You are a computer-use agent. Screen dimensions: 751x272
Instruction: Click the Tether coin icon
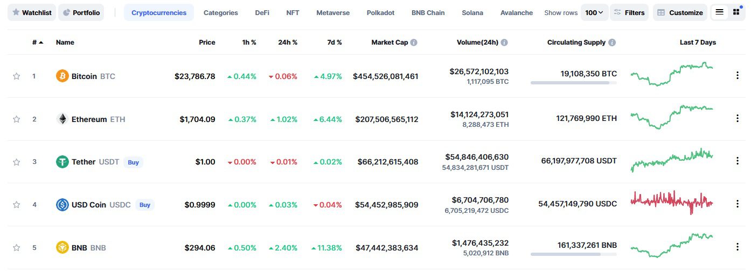[62, 162]
